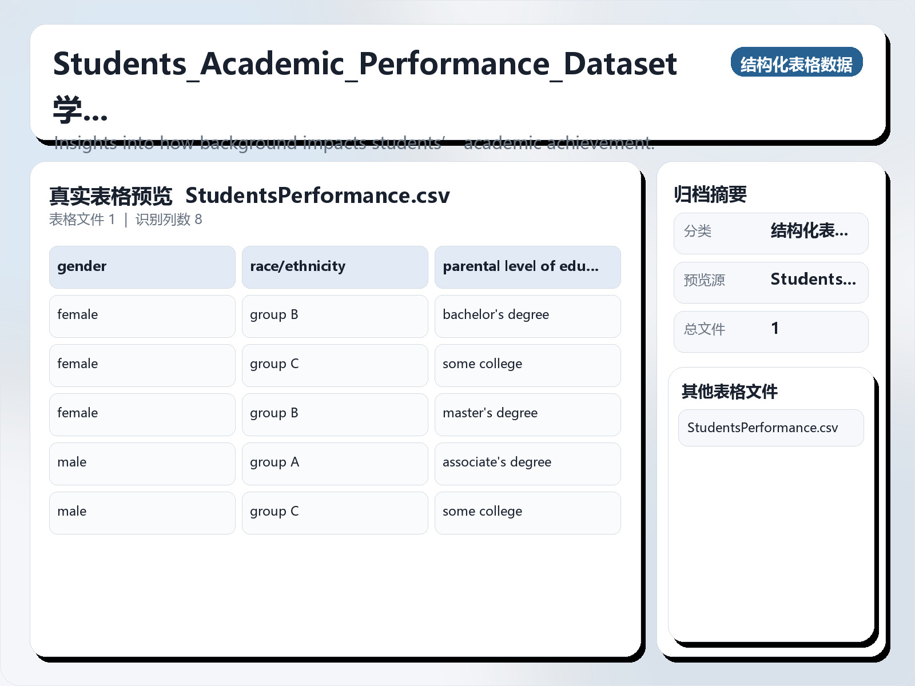Screen dimensions: 915x686
Task: Expand the truncated parental level of education header
Action: click(x=527, y=266)
